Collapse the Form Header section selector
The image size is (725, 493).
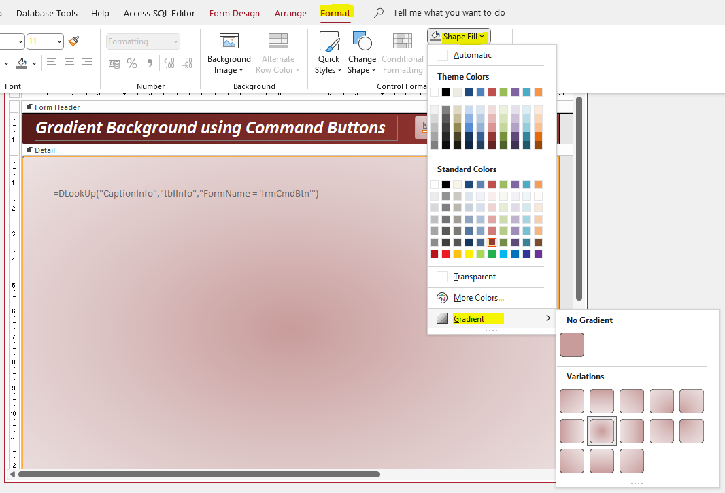point(29,107)
